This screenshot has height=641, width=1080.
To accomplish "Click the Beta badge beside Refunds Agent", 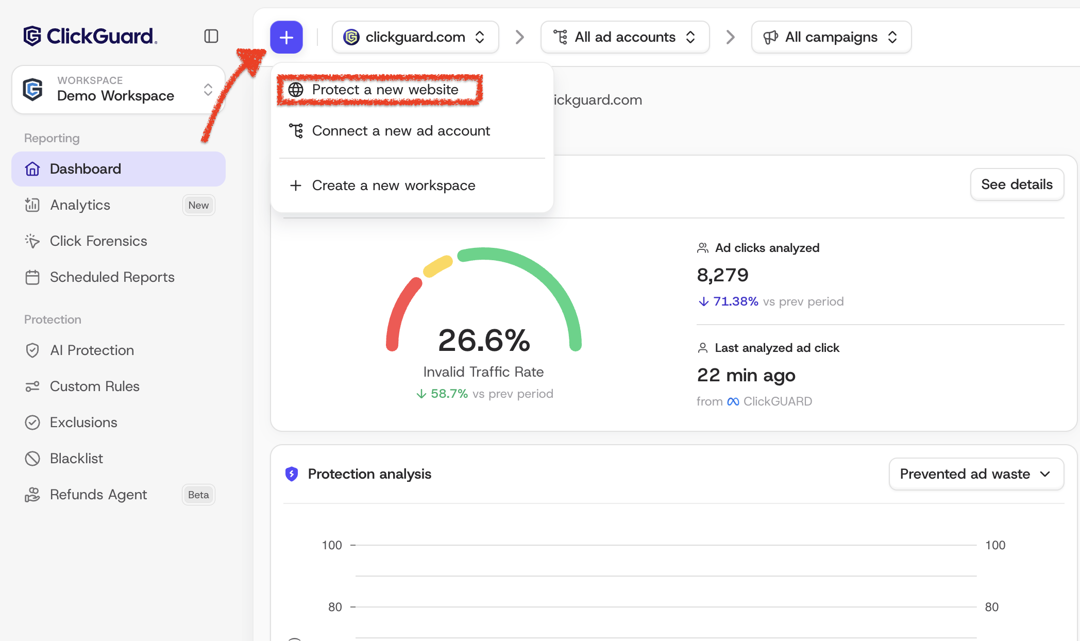I will pos(198,495).
